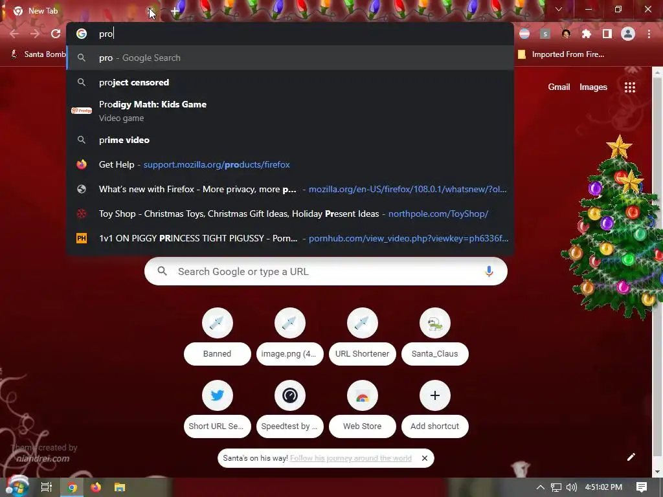
Task: Open the notification center icon
Action: [642, 487]
